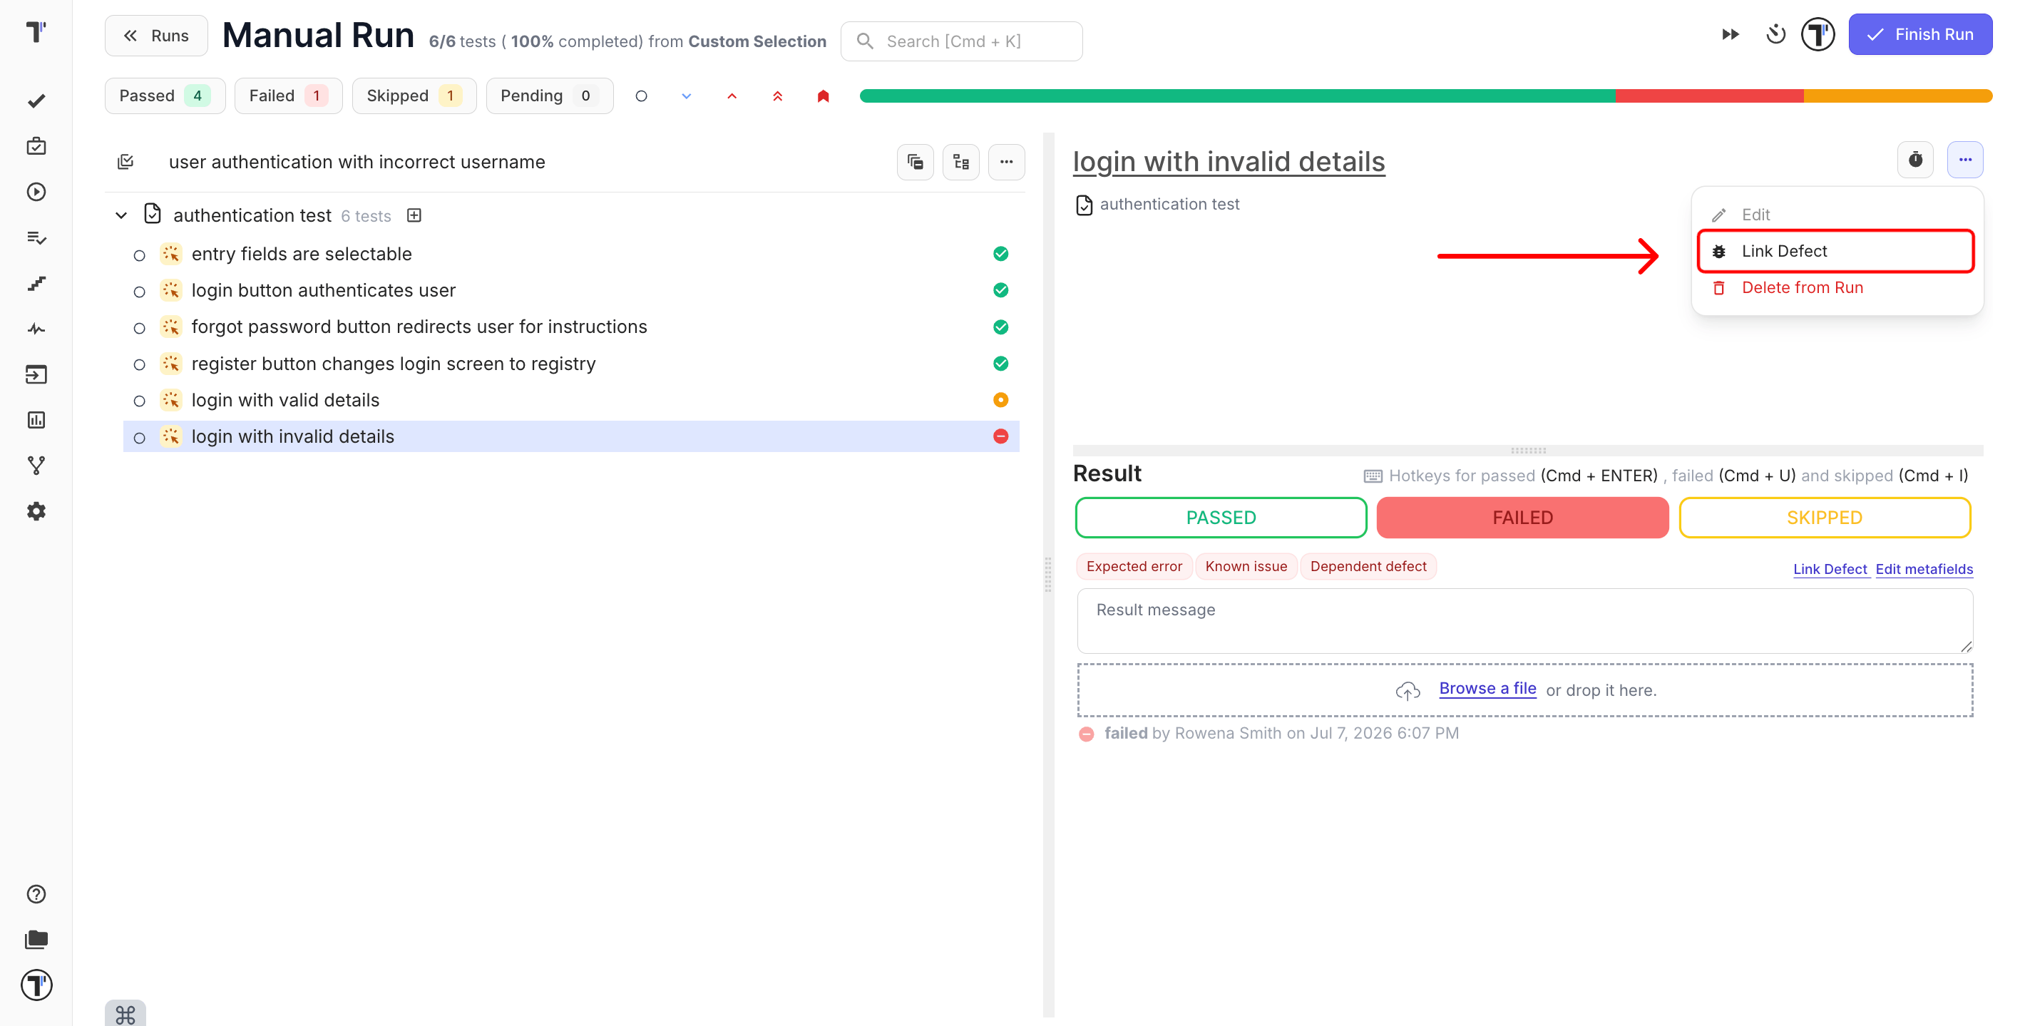Focus the Search [Cmd + K] field
Screen dimensions: 2025x1026
click(x=961, y=41)
